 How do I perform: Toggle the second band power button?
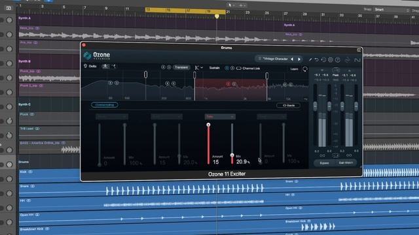pyautogui.click(x=168, y=84)
